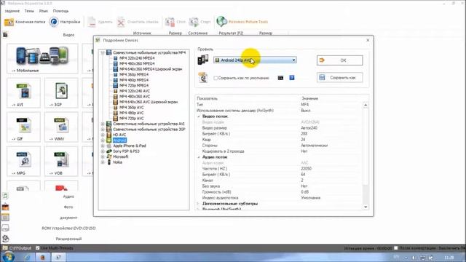Choose the AVI conversion tile
Viewport: 466px width, 262px height.
click(23, 93)
